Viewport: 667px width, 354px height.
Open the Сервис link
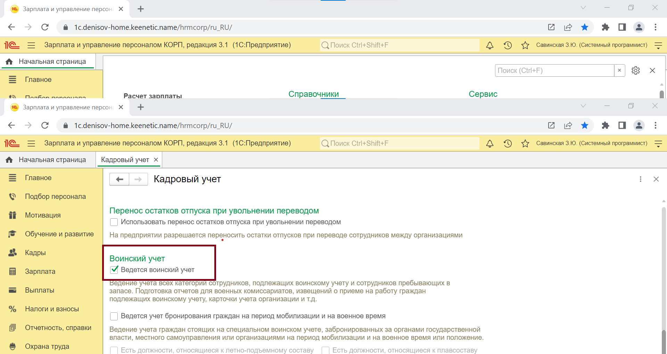483,94
